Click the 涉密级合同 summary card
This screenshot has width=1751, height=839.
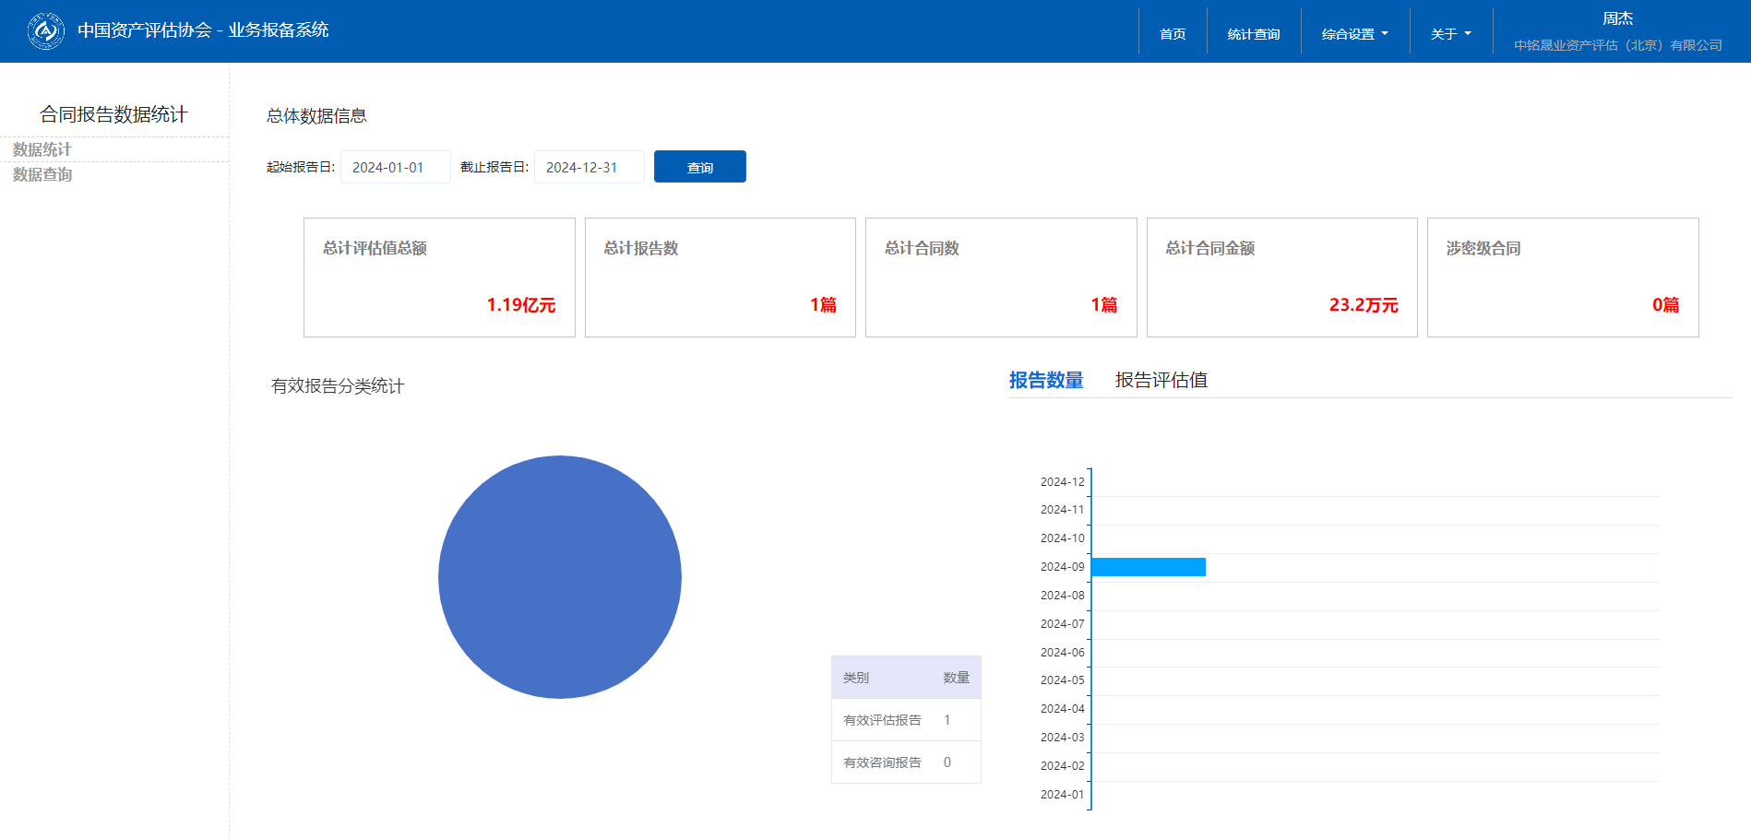pyautogui.click(x=1562, y=278)
